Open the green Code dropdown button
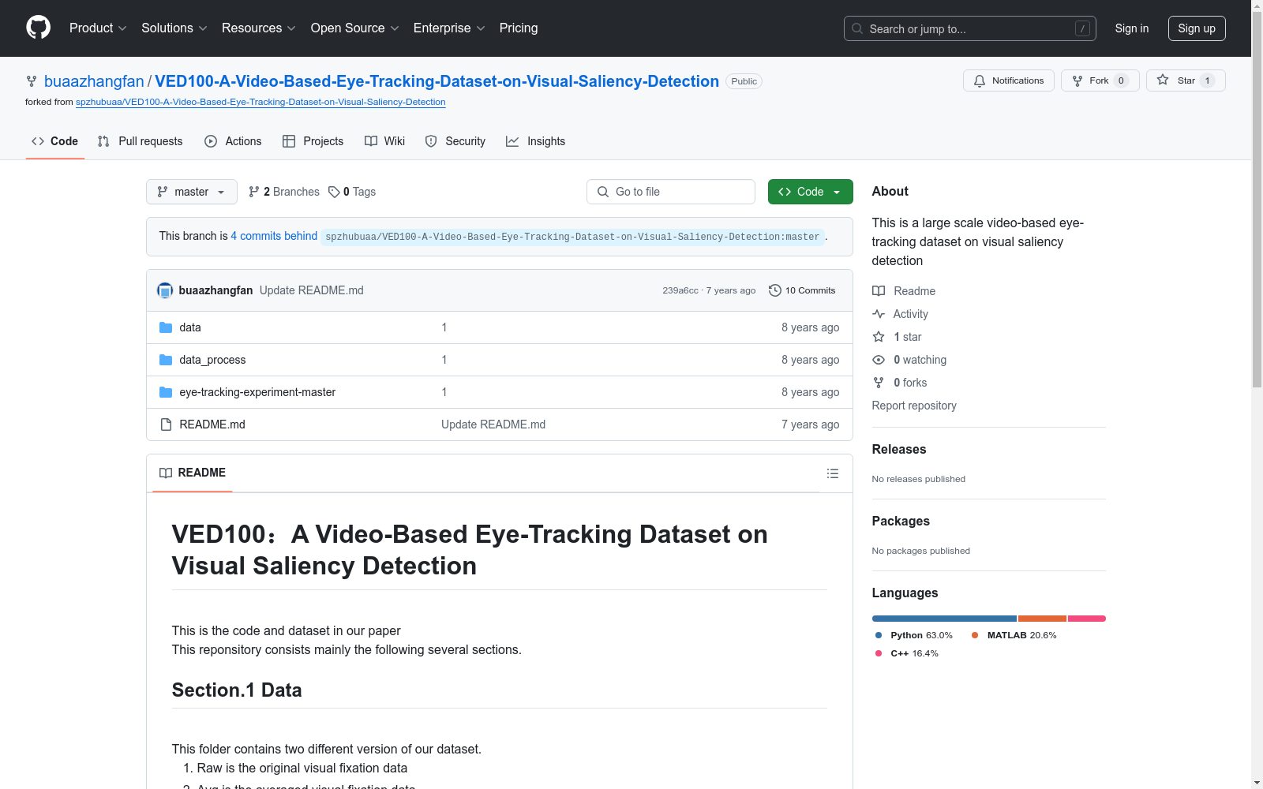The height and width of the screenshot is (789, 1263). pyautogui.click(x=811, y=192)
